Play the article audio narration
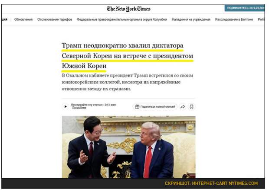 [x=66, y=106]
